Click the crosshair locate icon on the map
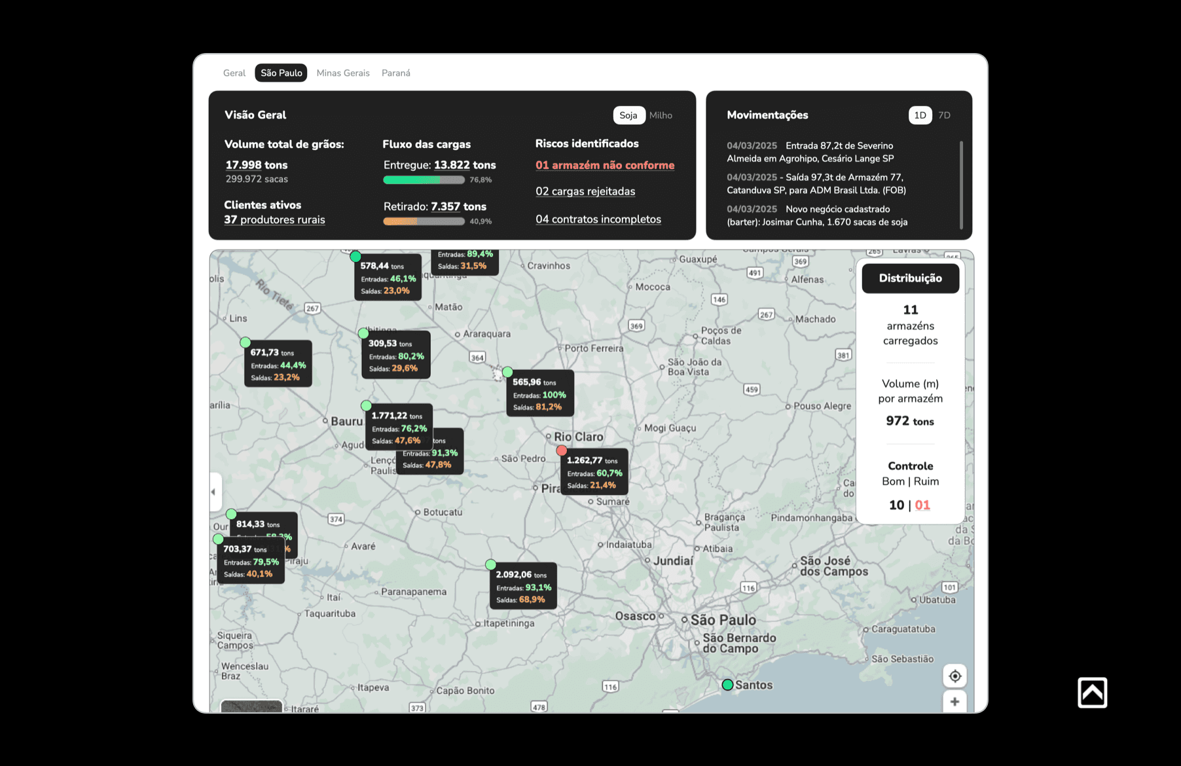Image resolution: width=1181 pixels, height=766 pixels. click(955, 675)
